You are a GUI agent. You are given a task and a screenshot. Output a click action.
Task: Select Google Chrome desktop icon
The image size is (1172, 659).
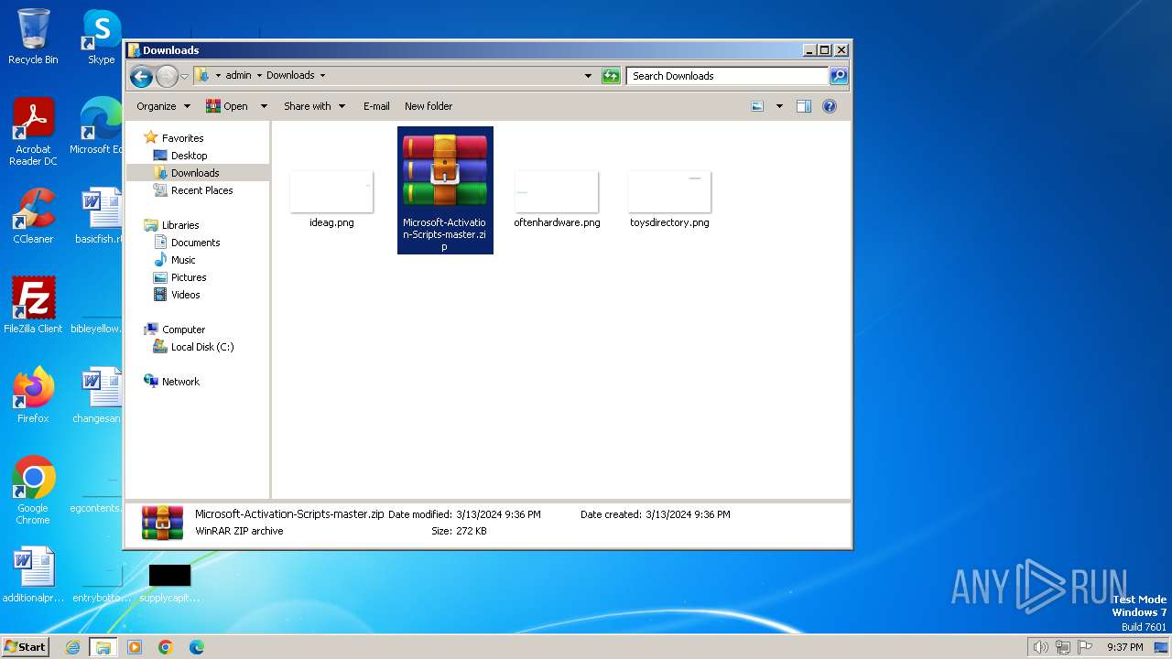[33, 491]
